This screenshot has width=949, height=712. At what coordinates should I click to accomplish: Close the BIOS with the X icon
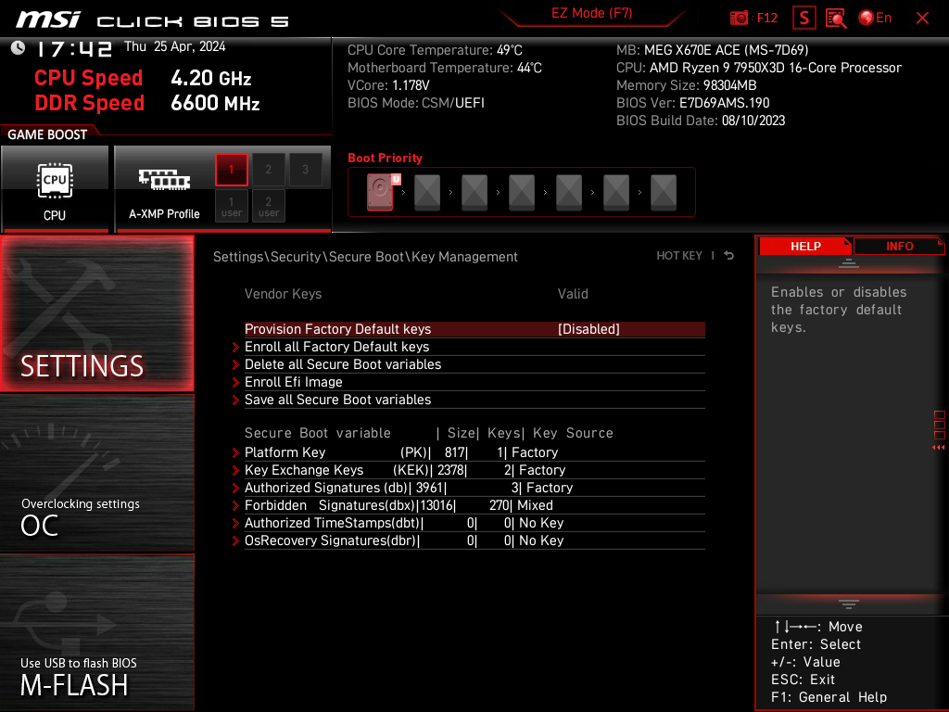(x=922, y=19)
